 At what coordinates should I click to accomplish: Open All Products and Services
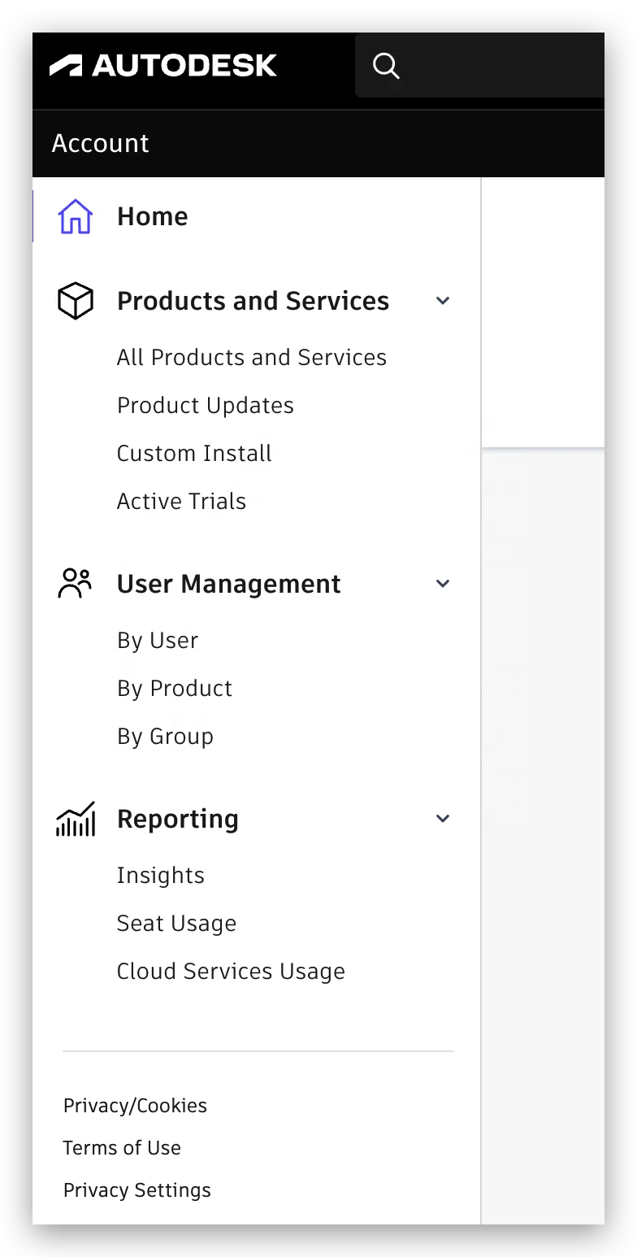251,358
